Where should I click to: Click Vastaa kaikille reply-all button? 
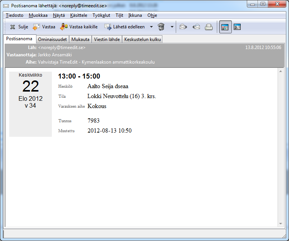79,27
